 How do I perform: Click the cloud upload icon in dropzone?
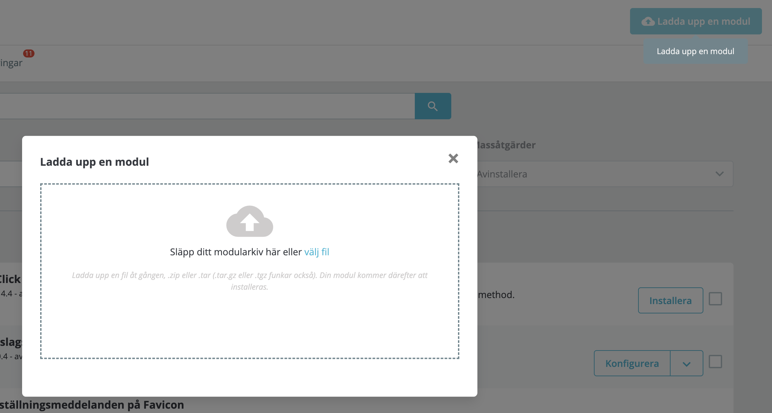point(249,221)
